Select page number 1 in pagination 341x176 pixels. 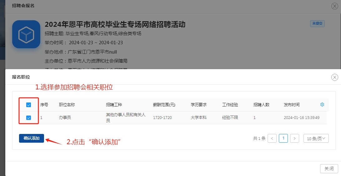(x=283, y=138)
